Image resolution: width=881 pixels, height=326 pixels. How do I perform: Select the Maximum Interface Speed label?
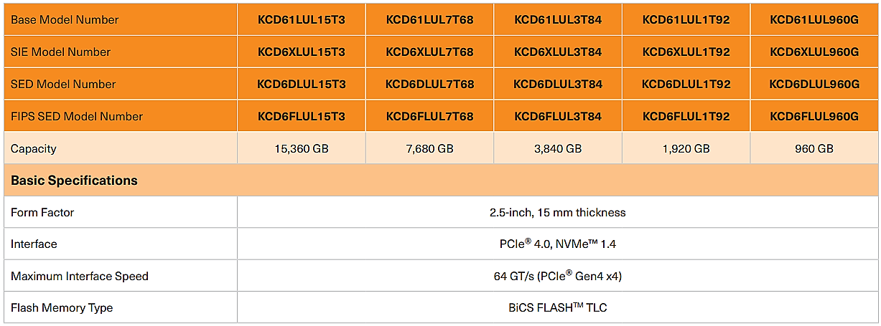(80, 276)
